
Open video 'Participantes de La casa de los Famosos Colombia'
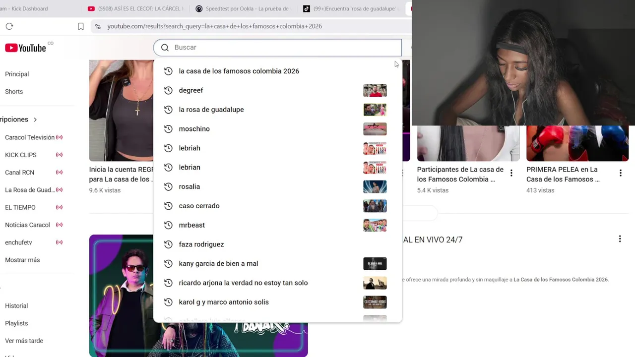[460, 175]
